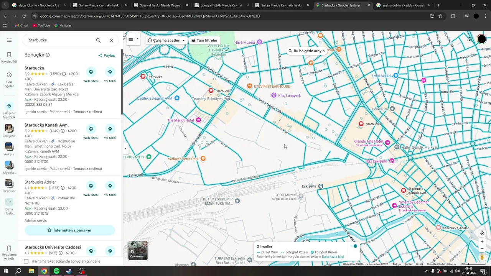Collapse the side results panel
491x276 pixels.
125,148
